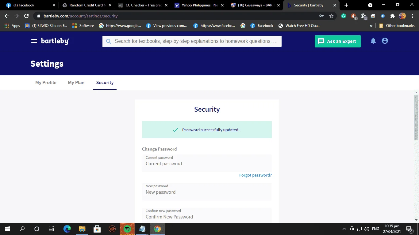This screenshot has height=235, width=419.
Task: Switch to the My Profile tab
Action: [x=46, y=83]
